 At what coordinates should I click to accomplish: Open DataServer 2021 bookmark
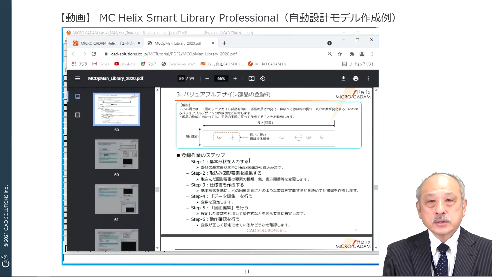[179, 64]
